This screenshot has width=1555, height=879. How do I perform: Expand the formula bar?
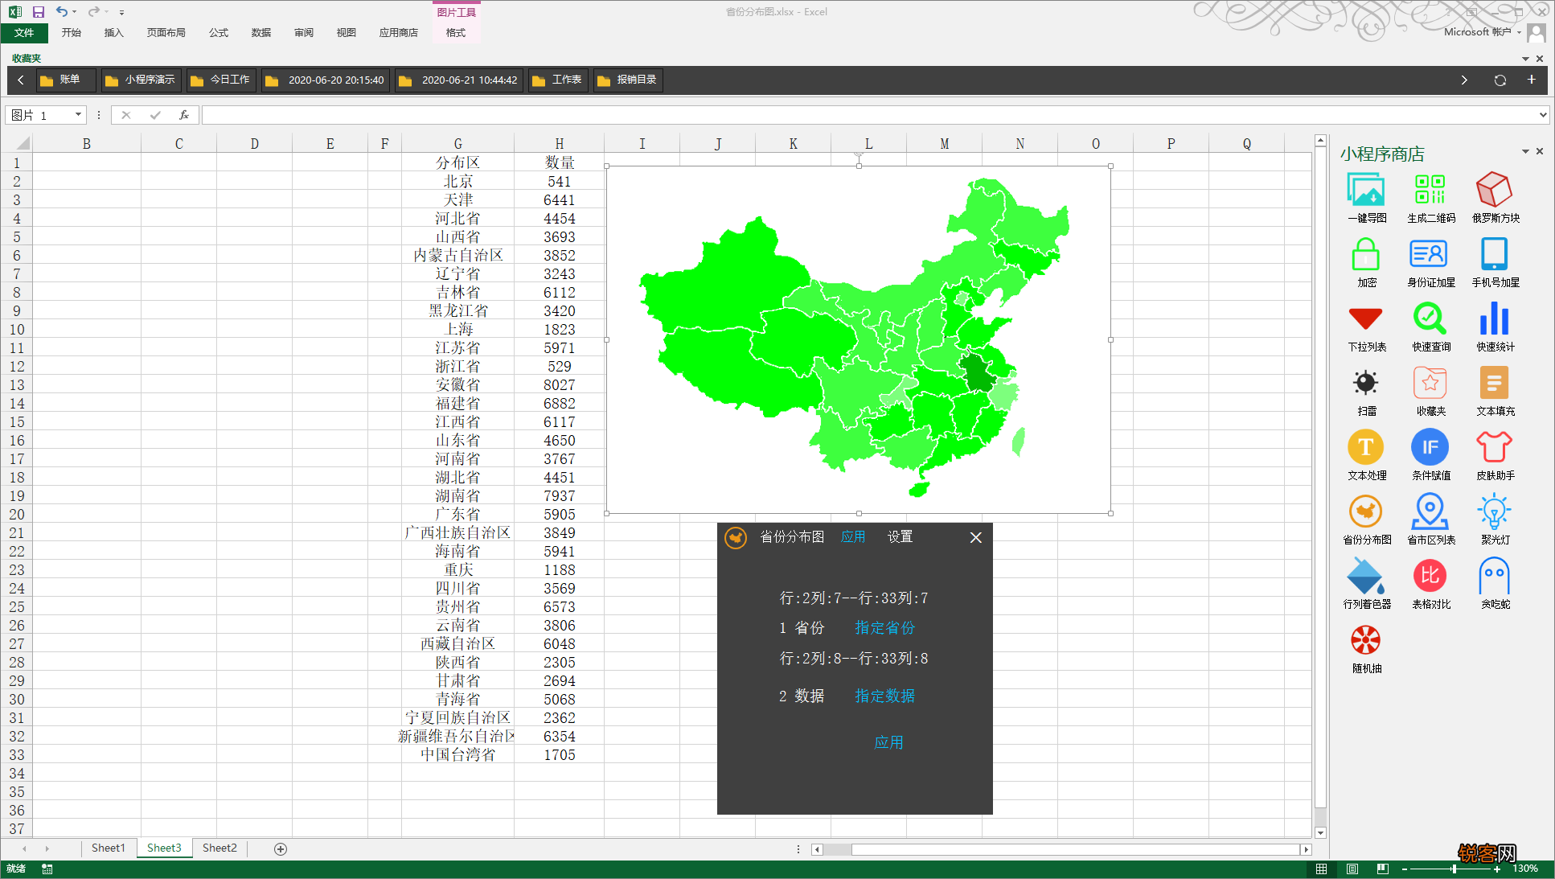coord(1543,115)
